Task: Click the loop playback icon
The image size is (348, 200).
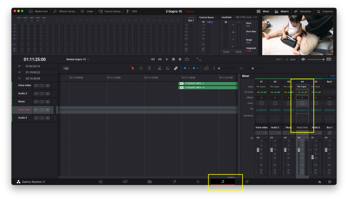Action: coord(187,59)
